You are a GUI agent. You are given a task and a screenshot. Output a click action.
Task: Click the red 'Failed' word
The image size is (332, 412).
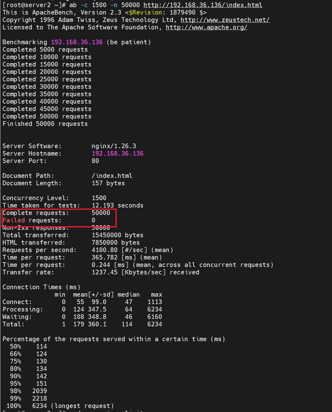14,220
